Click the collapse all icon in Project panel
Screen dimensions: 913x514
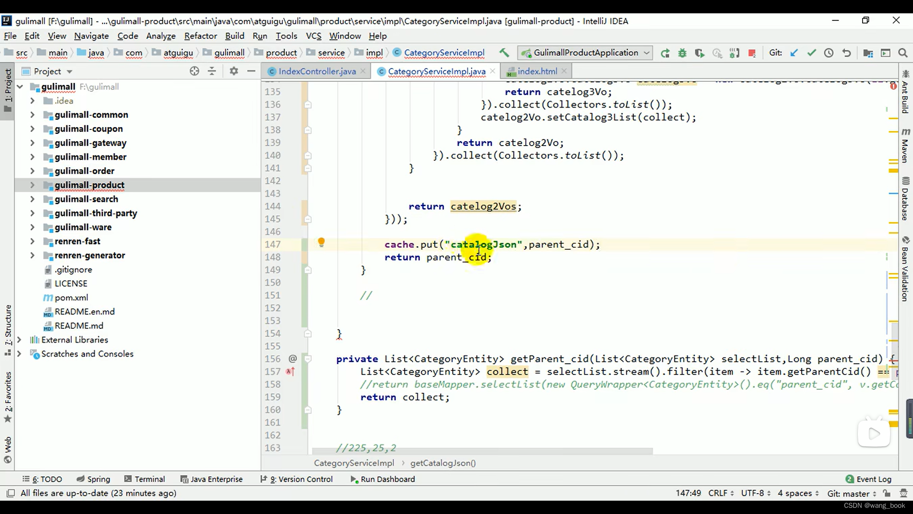212,71
